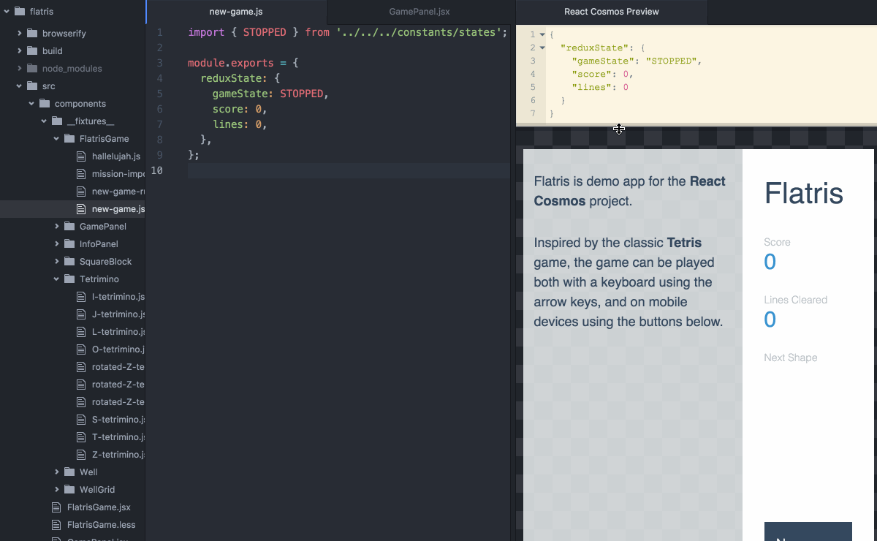This screenshot has width=877, height=541.
Task: Click the FlatrisGame folder icon
Action: click(69, 139)
